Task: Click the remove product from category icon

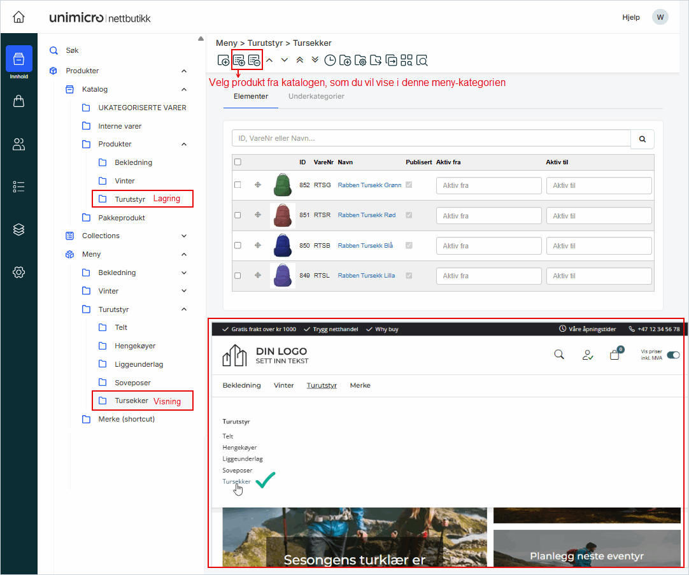Action: coord(254,60)
